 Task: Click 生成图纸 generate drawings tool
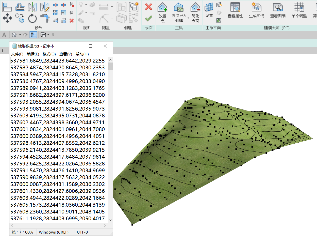[257, 10]
